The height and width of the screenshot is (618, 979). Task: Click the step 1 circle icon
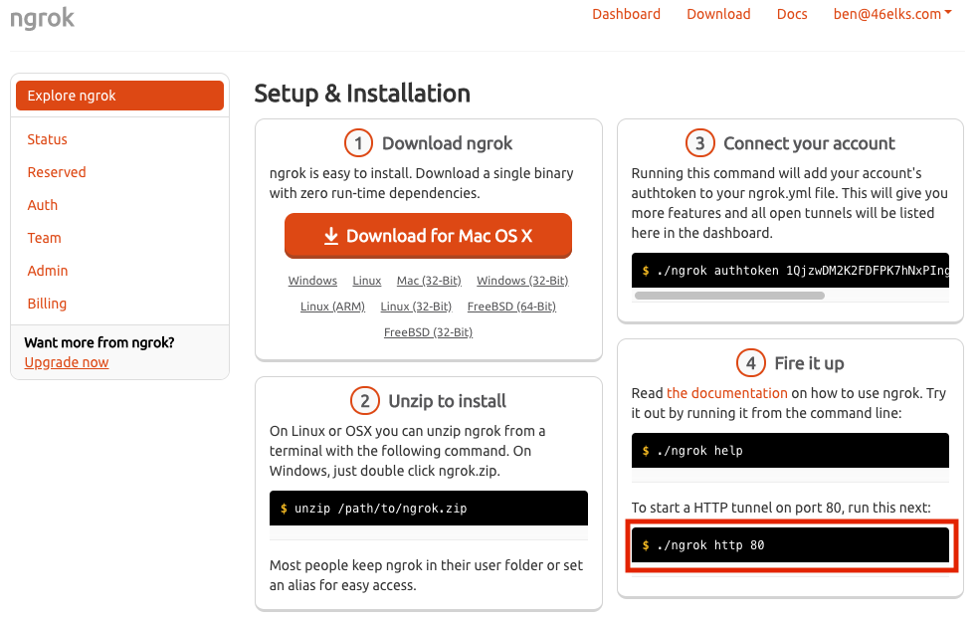click(358, 142)
